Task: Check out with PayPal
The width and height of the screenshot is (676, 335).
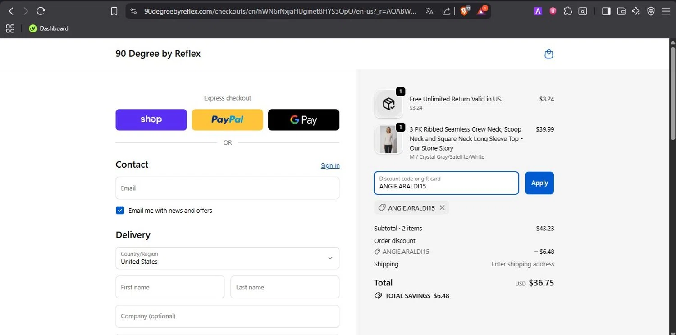Action: click(x=228, y=119)
